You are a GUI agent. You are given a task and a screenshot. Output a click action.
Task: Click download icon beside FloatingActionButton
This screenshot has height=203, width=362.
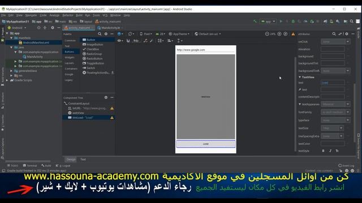113,73
